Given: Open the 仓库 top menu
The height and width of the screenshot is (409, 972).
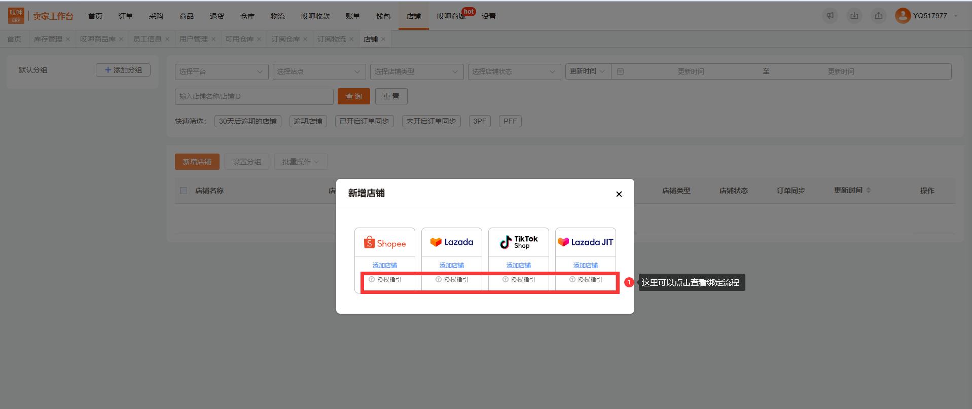Looking at the screenshot, I should (x=247, y=16).
